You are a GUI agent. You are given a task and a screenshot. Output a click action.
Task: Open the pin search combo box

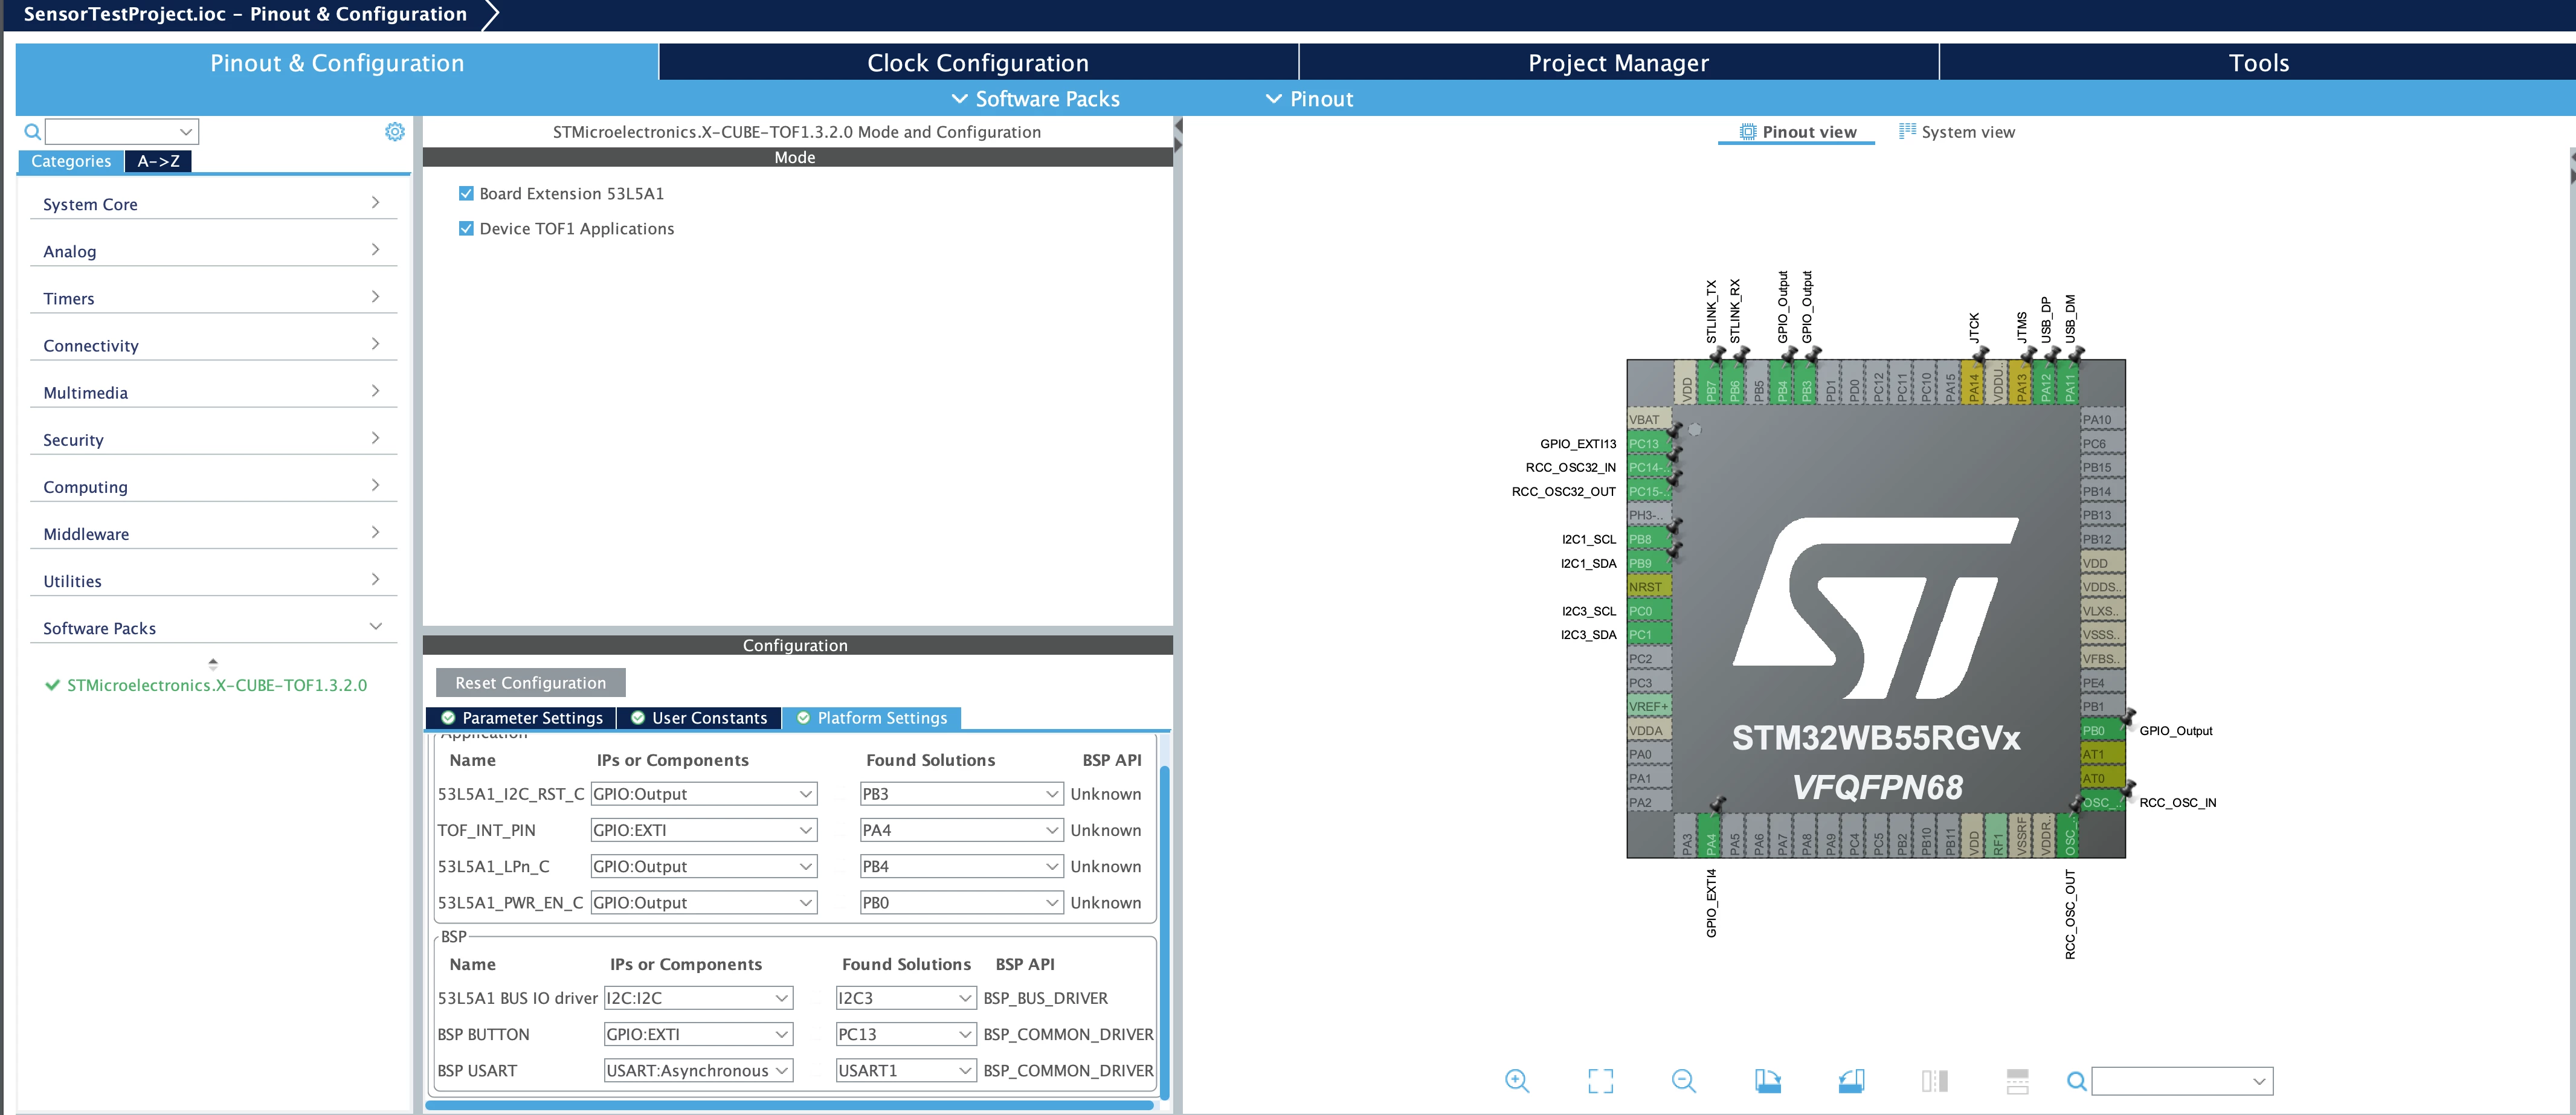click(2182, 1080)
